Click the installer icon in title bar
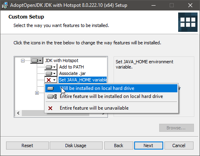This screenshot has width=200, height=156. [5, 5]
